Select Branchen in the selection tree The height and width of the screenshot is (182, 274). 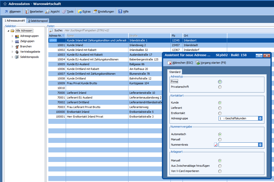click(26, 46)
